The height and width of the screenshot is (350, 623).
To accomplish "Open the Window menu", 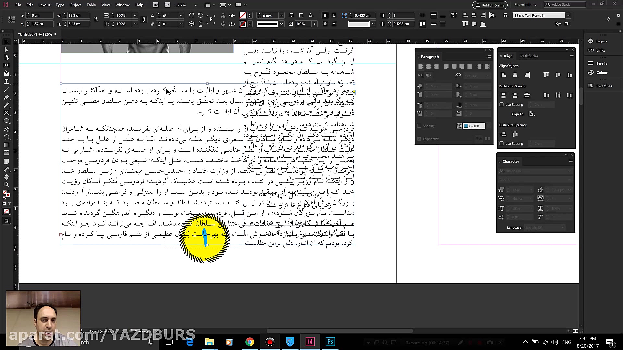I will [x=122, y=5].
